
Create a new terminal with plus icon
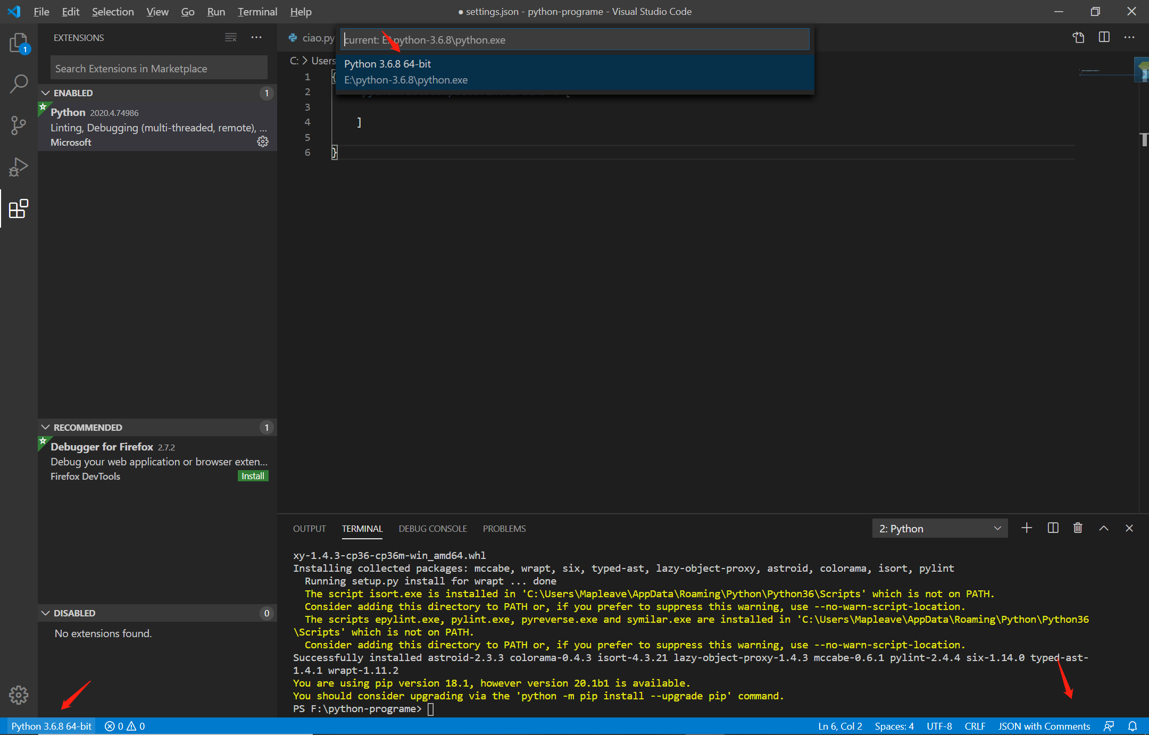coord(1027,528)
